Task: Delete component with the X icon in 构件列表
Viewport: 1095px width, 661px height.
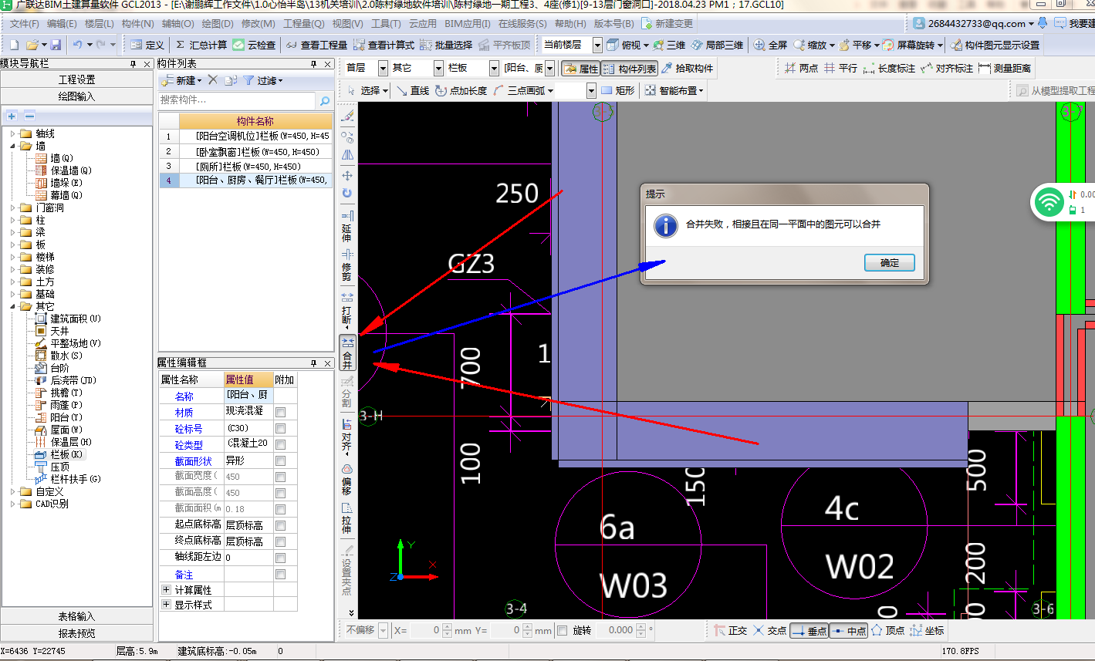Action: click(213, 80)
